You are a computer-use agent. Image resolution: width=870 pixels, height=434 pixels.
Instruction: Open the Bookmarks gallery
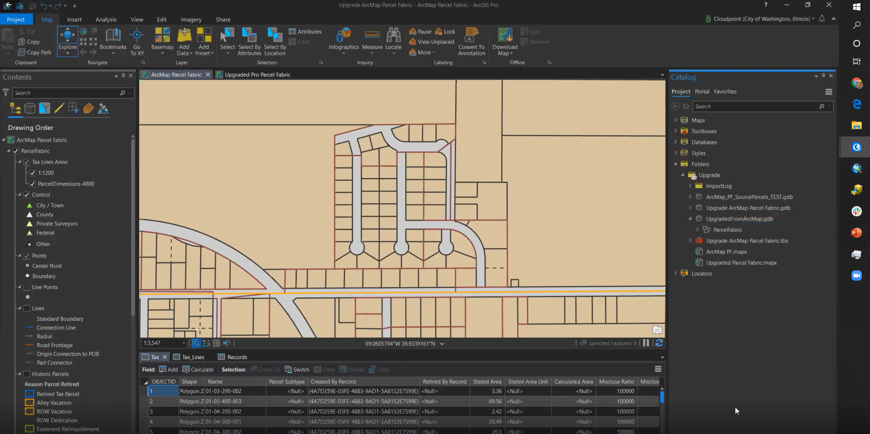tap(113, 41)
